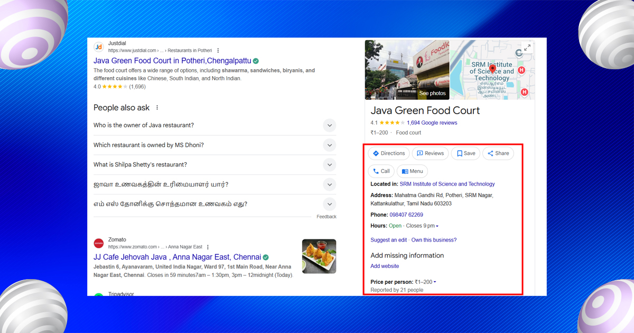Expand the map to full view
The image size is (634, 333).
coord(527,48)
